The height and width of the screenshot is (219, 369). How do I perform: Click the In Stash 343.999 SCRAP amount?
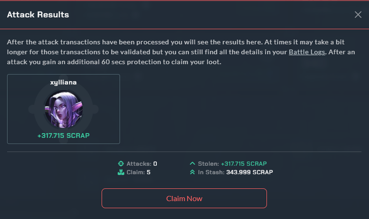pos(249,172)
